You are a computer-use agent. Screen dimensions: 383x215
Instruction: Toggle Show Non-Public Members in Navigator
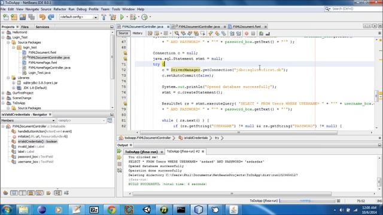(x=31, y=193)
